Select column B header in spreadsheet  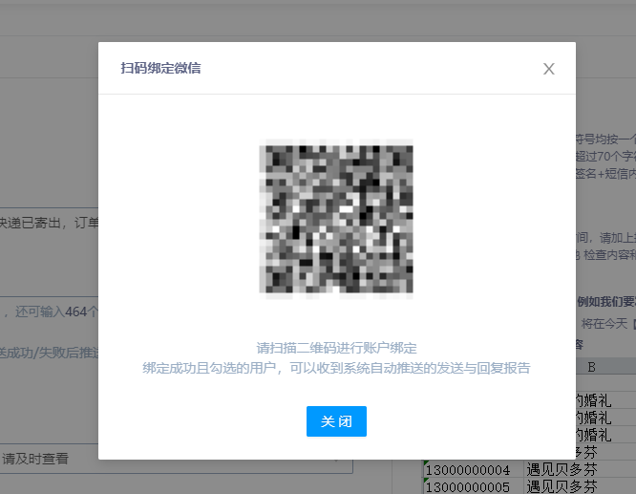[x=592, y=366]
